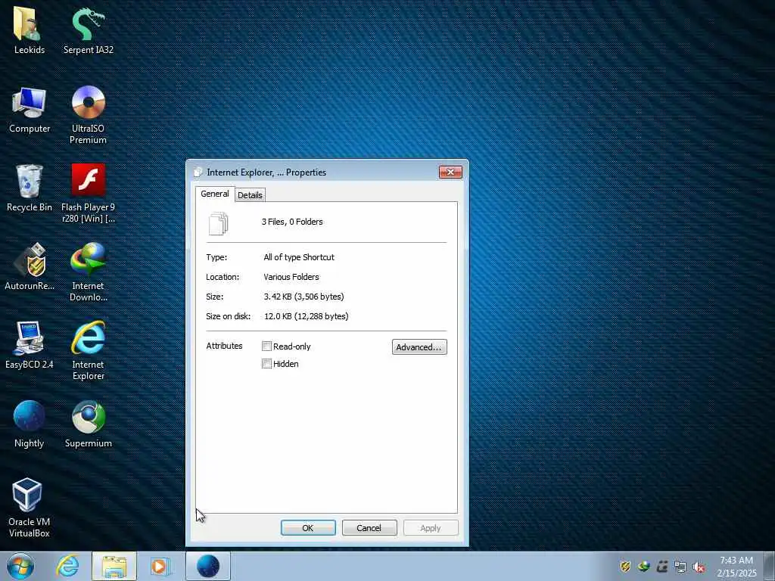
Task: Select the EasyBCD 2.4 desktop icon
Action: click(x=30, y=345)
